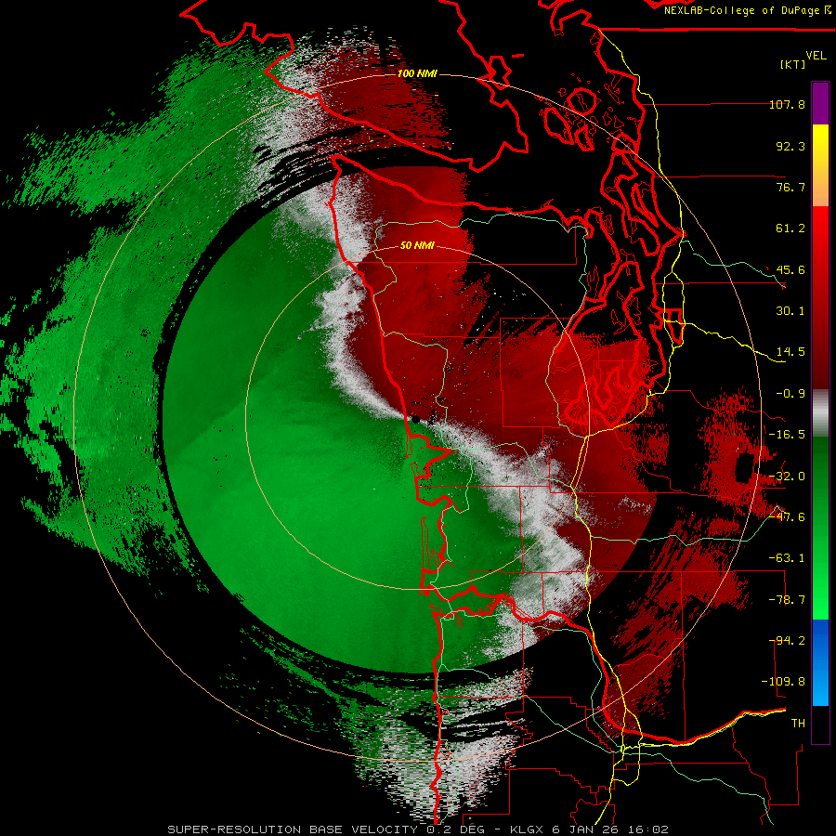Click the black range-folded patch in eastern echoes

744,467
